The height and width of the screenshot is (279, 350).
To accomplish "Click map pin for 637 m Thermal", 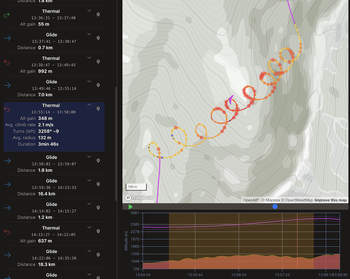I will point(98,232).
